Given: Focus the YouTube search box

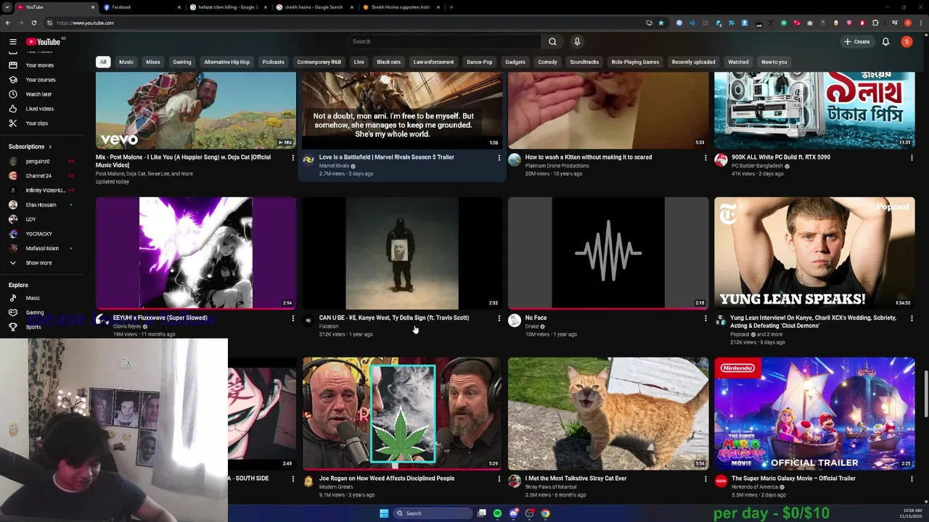Looking at the screenshot, I should [444, 41].
